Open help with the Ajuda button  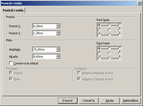click(110, 101)
